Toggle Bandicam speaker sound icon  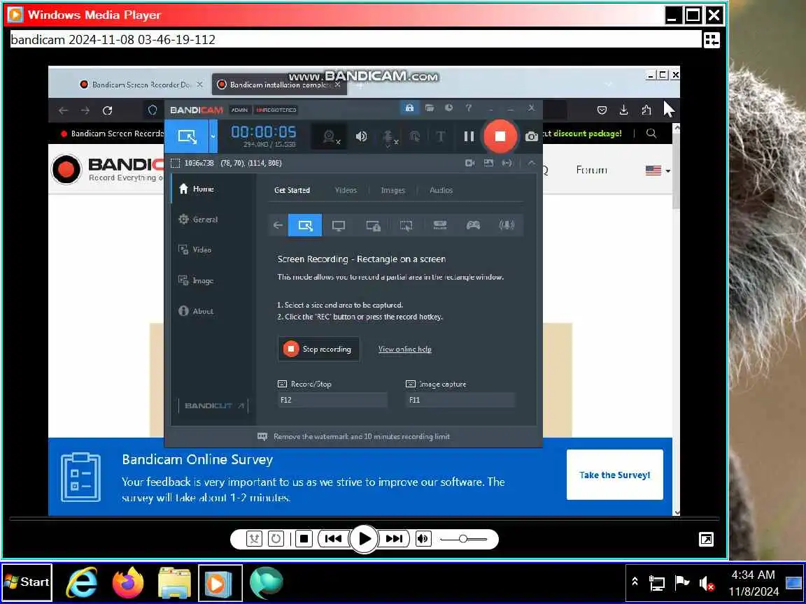tap(361, 136)
